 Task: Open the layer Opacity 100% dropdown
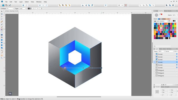(161, 51)
